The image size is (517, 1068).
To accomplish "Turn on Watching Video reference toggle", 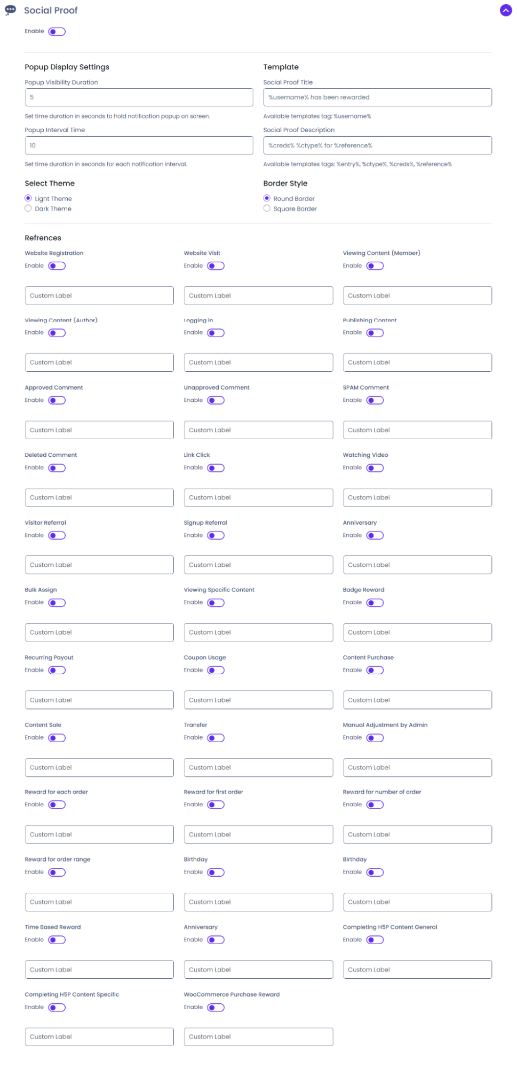I will coord(375,468).
